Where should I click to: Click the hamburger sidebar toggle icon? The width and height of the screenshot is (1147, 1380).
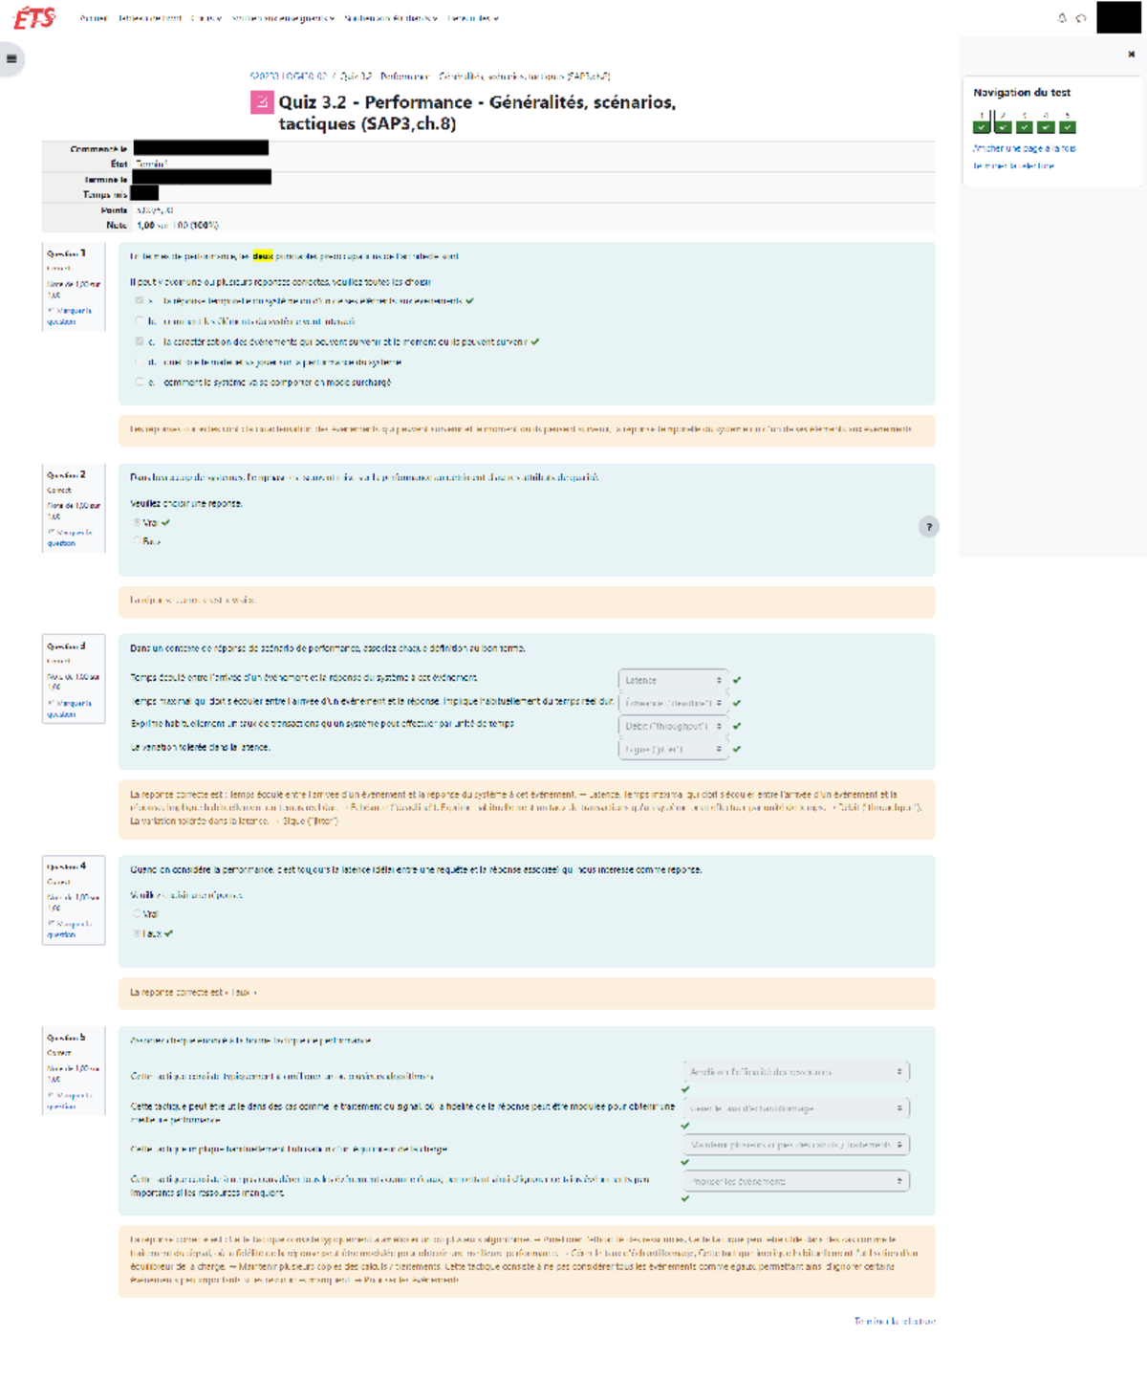[x=11, y=59]
